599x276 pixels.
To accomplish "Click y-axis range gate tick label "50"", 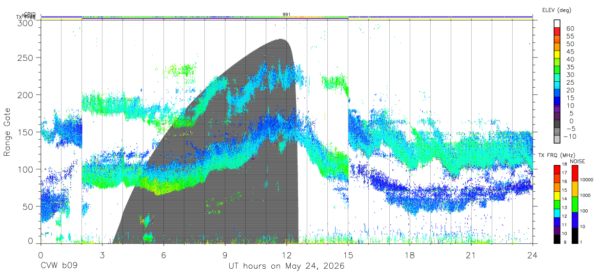I will point(27,206).
